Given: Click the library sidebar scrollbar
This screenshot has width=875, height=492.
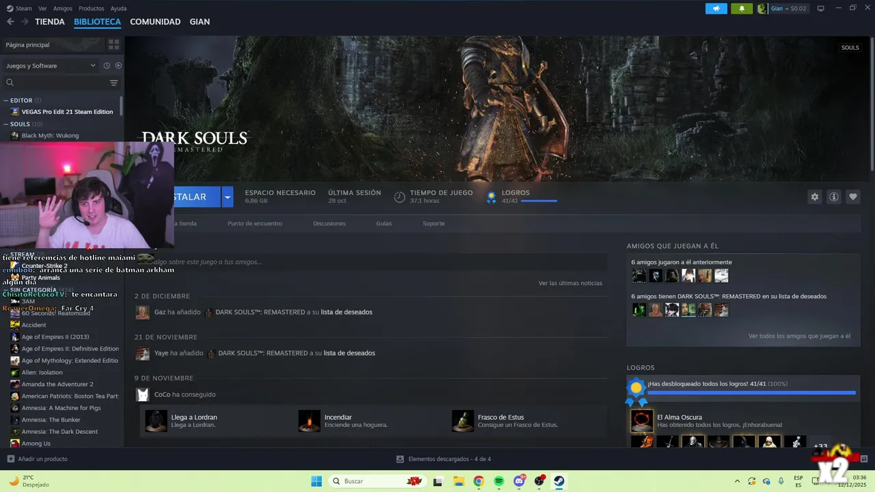Looking at the screenshot, I should [122, 106].
